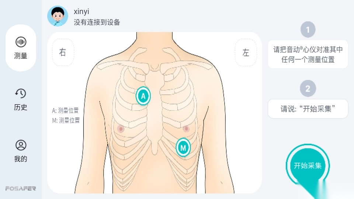The width and height of the screenshot is (354, 199).
Task: Click the 左 left side label
Action: click(x=246, y=53)
